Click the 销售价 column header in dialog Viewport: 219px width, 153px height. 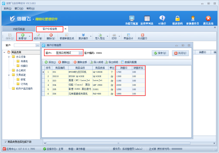(124, 68)
